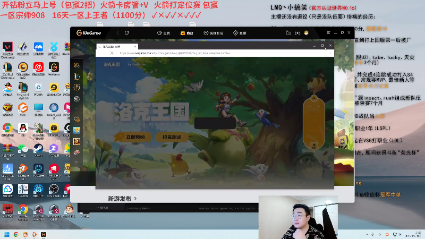425x239 pixels.
Task: Click 报名测试 button
Action: point(172,137)
